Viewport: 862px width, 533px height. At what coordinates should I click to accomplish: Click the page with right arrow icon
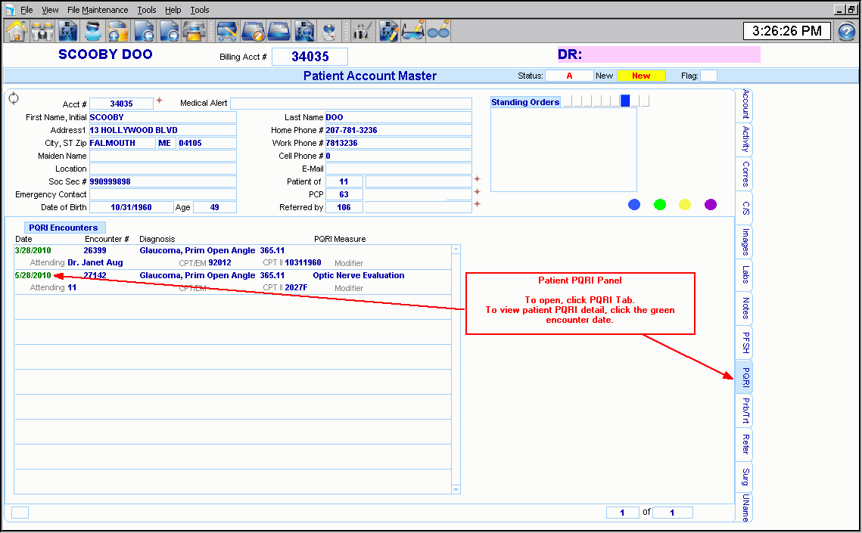pyautogui.click(x=170, y=31)
